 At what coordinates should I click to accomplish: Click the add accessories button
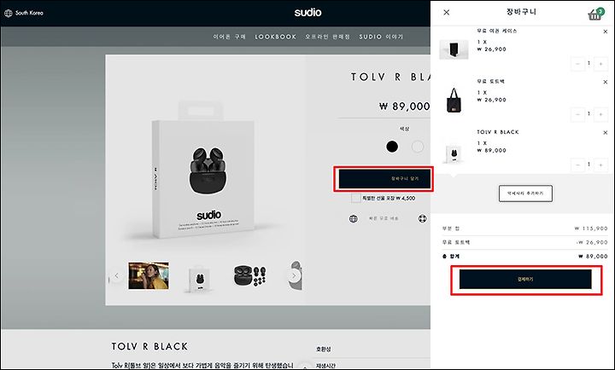coord(525,194)
